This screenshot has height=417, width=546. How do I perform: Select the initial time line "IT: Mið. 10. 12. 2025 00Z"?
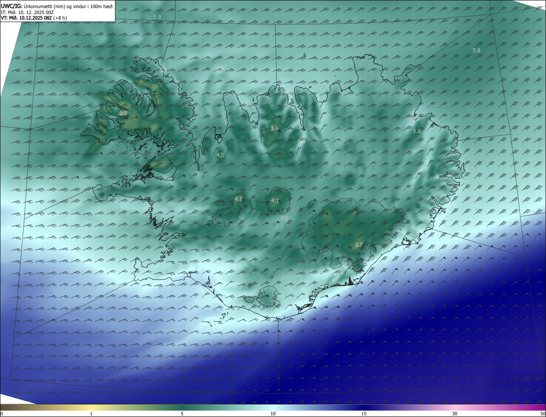coord(27,12)
